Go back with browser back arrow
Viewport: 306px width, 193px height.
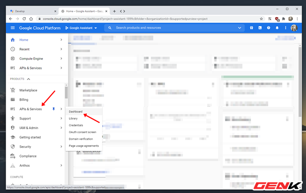[11, 19]
